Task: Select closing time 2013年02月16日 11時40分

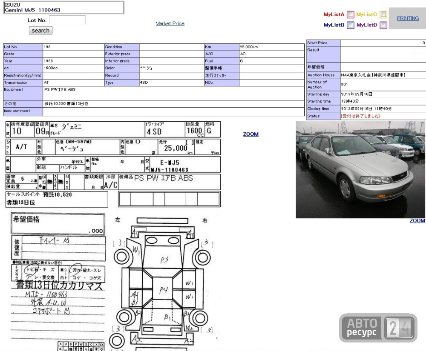Action: [366, 108]
